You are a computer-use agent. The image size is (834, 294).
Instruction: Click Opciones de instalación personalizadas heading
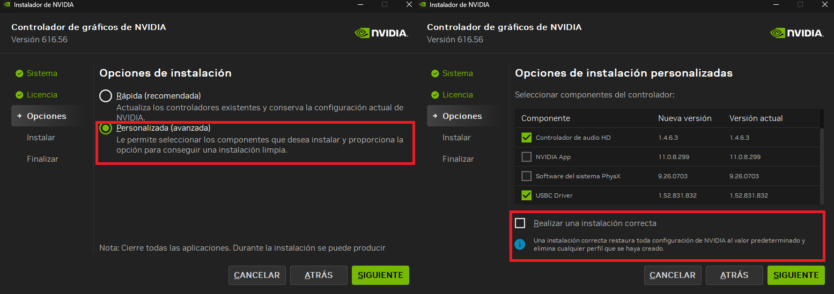tap(624, 73)
